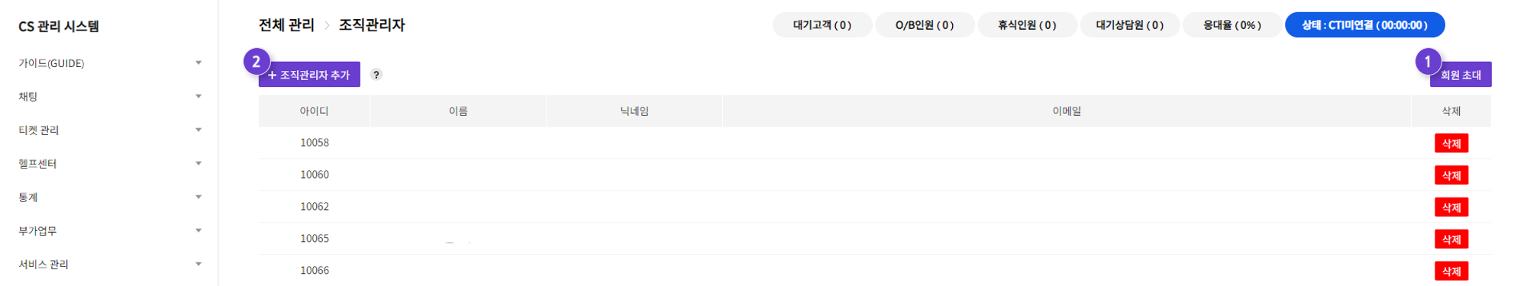This screenshot has height=286, width=1527.
Task: Click the CTI미연결 status pill
Action: click(x=1364, y=25)
